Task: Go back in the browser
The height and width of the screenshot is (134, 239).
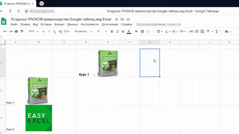Action: tap(1, 11)
